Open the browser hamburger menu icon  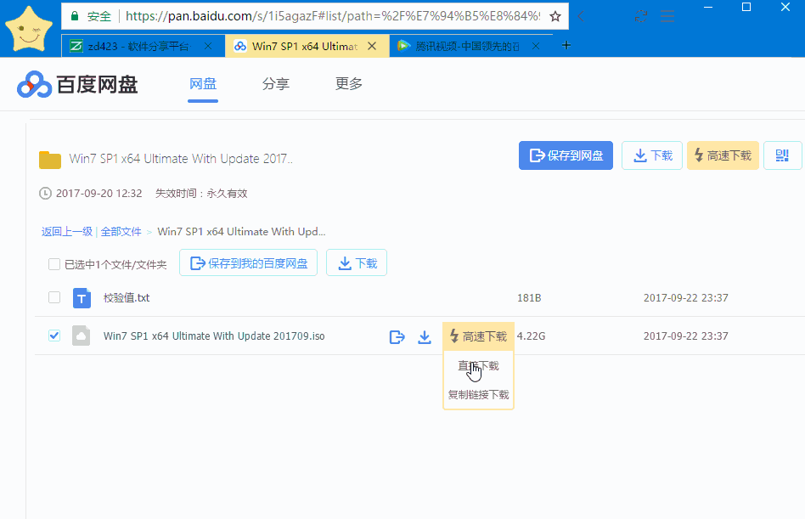coord(667,16)
